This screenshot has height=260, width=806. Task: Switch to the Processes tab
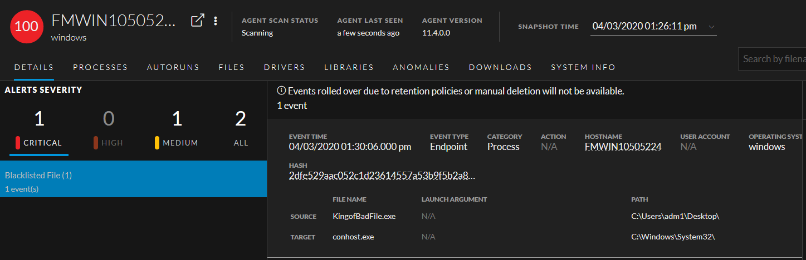coord(100,67)
